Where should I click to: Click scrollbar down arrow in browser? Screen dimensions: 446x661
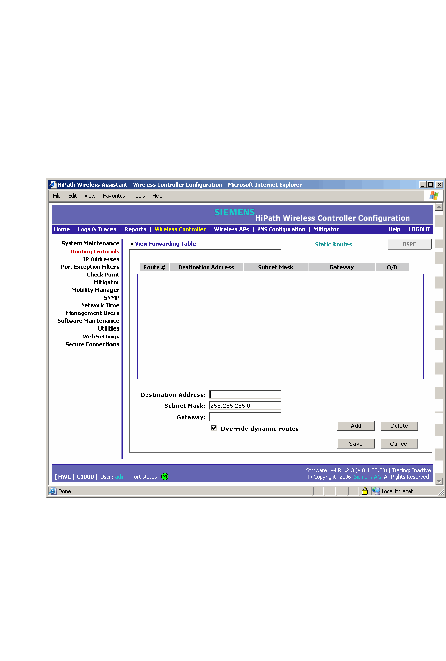pyautogui.click(x=439, y=481)
